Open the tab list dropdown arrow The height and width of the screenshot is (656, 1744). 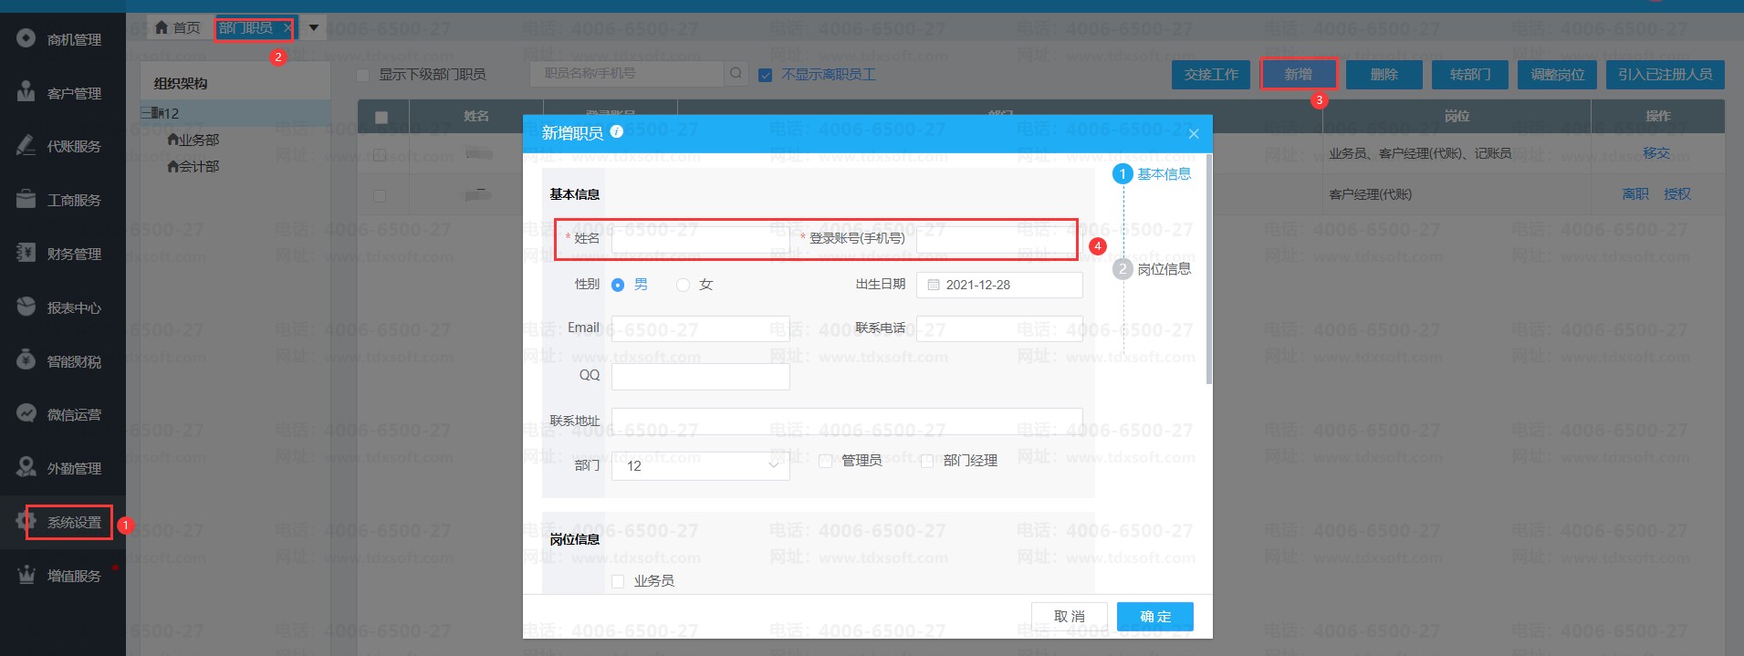[313, 28]
